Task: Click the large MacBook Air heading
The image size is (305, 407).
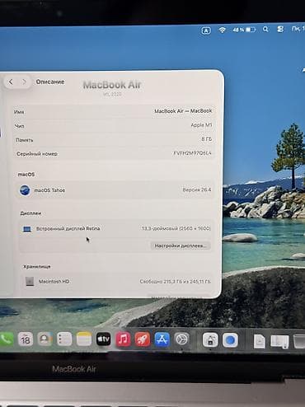Action: 112,85
